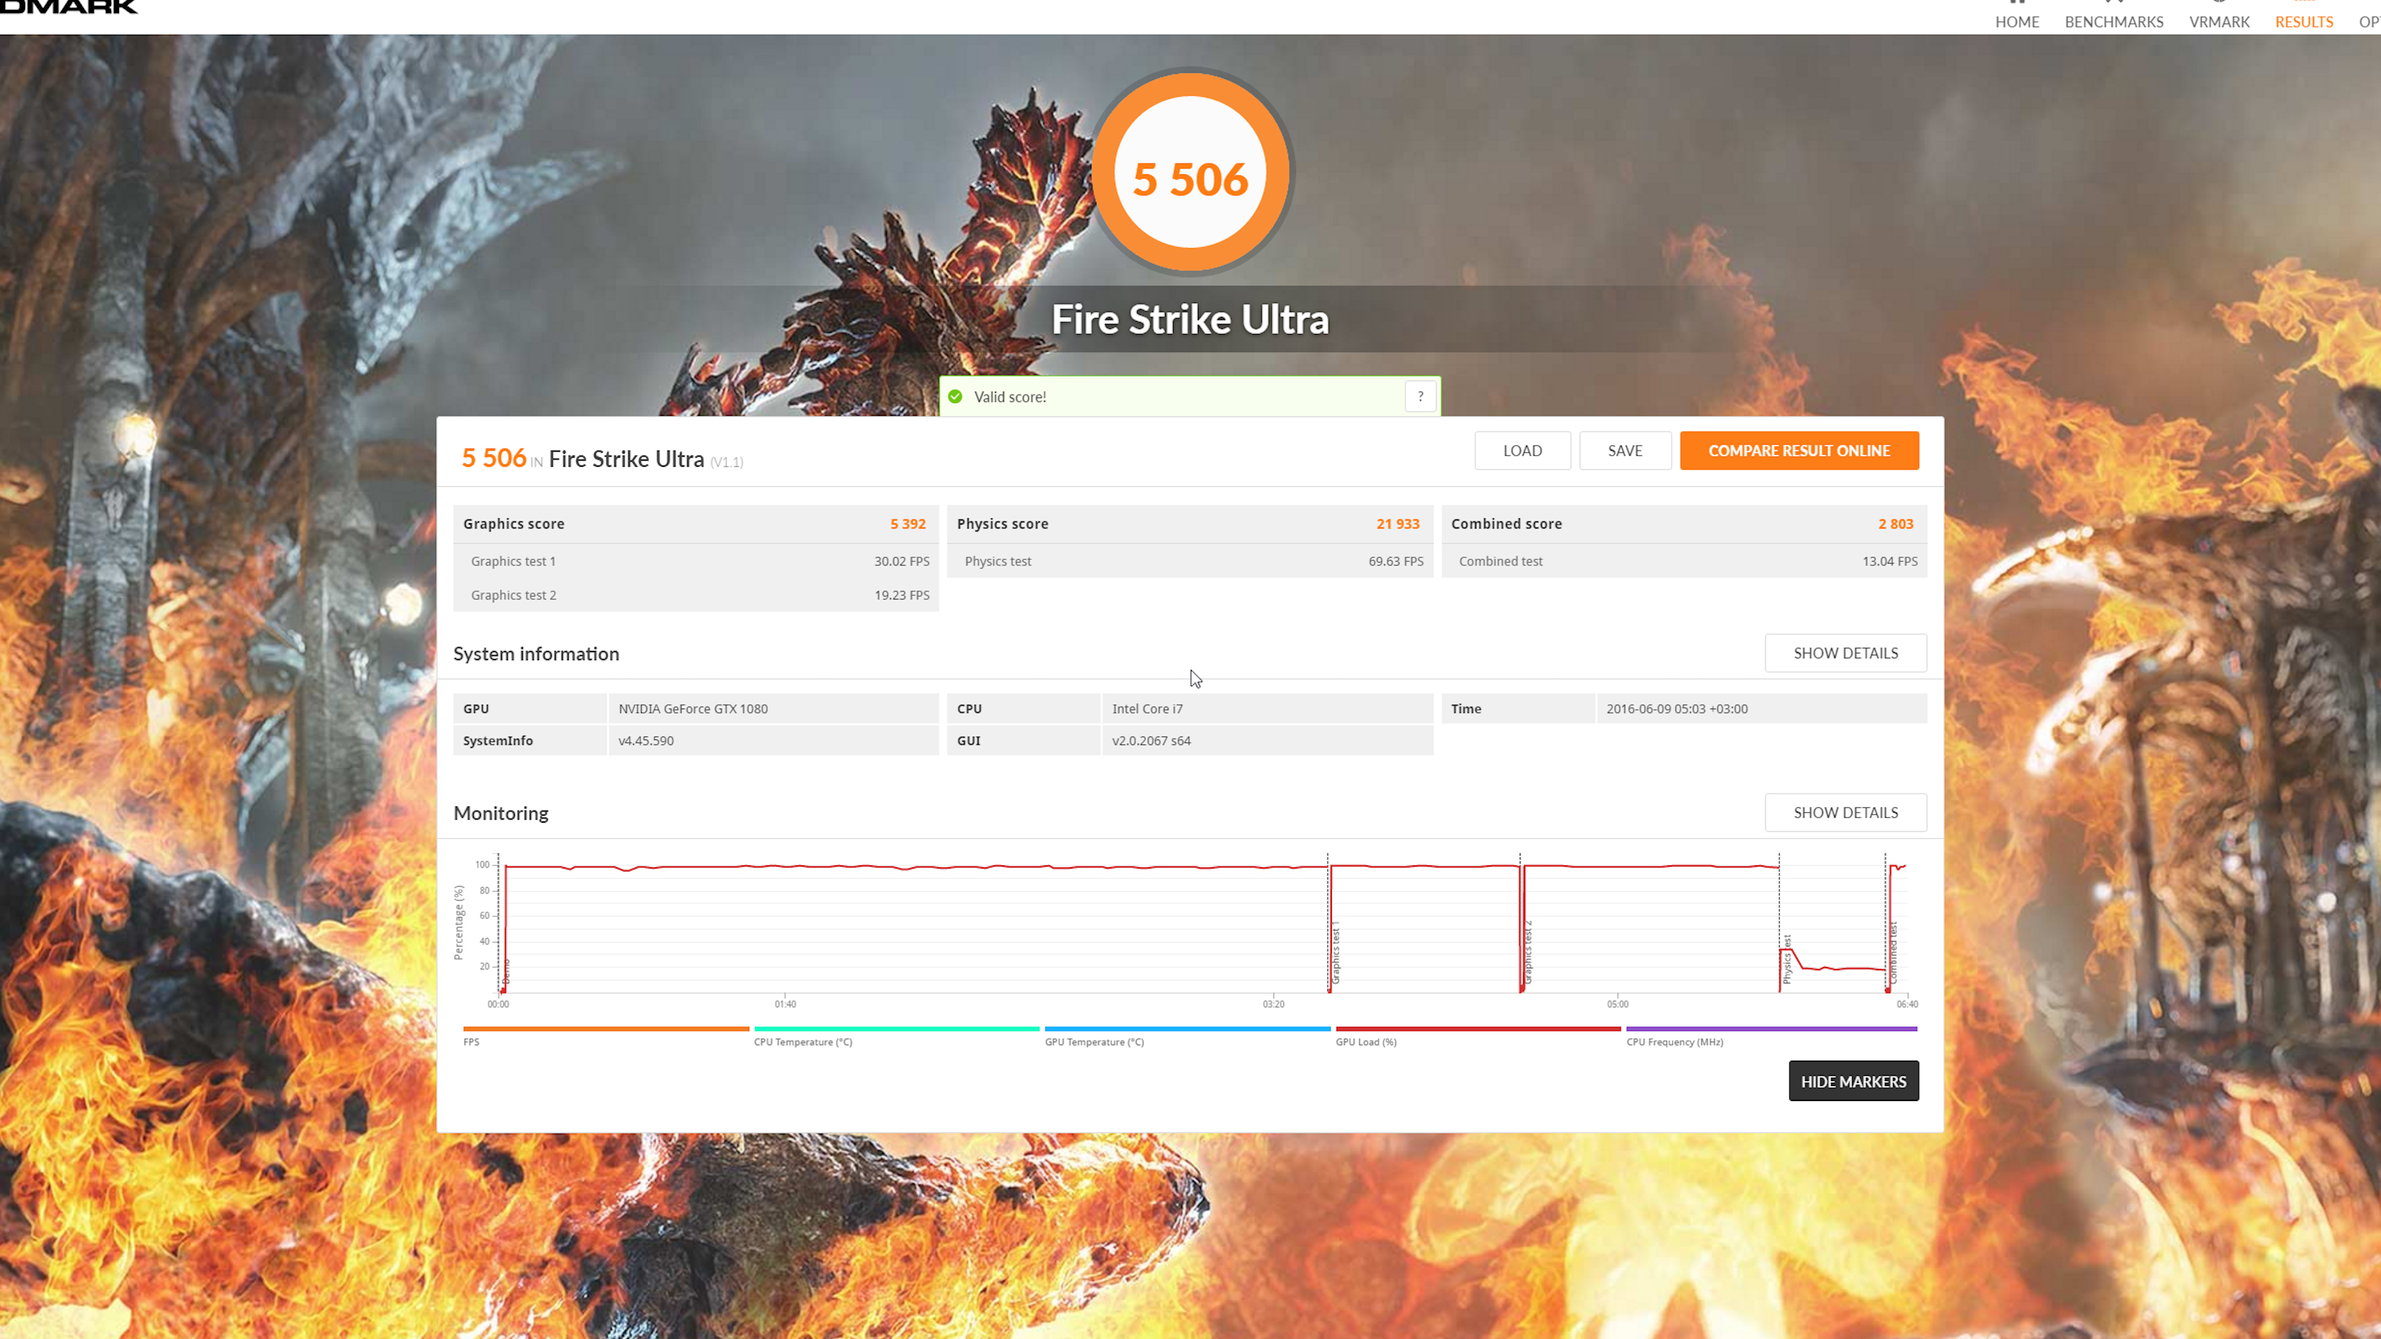
Task: Click the Fire Strike Ultra banner title
Action: click(x=1190, y=319)
